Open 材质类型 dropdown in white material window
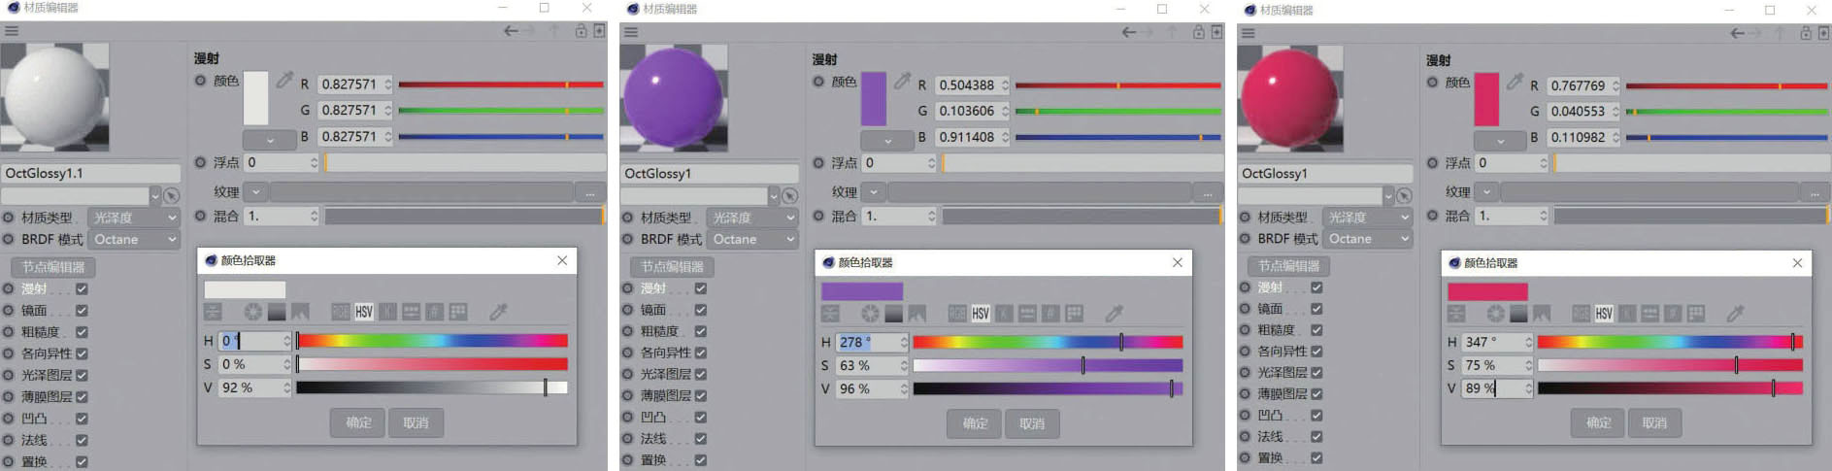1832x471 pixels. pyautogui.click(x=134, y=218)
